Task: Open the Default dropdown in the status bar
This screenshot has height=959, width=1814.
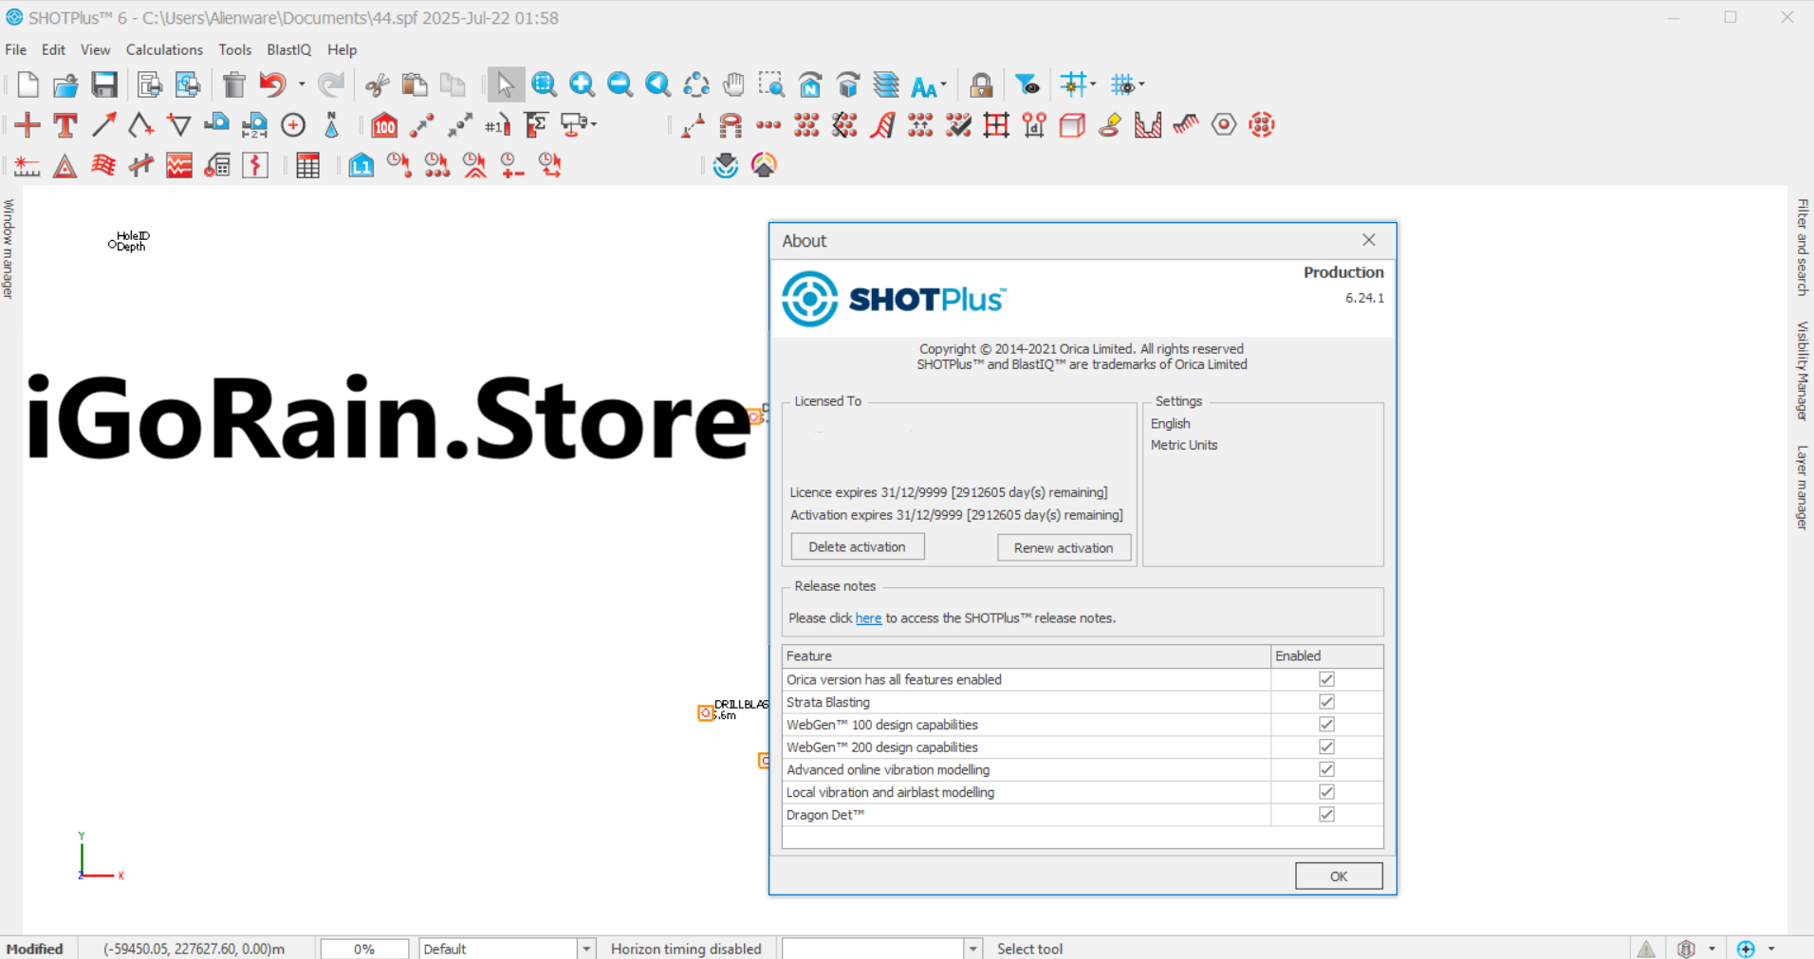Action: (x=585, y=948)
